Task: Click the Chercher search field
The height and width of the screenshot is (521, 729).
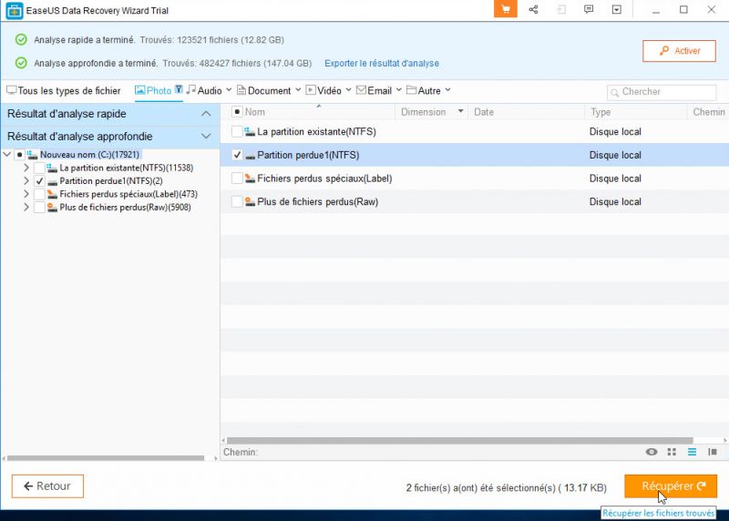Action: (662, 92)
